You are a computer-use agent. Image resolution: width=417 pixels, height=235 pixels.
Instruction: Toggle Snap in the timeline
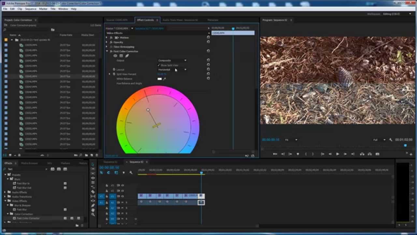click(x=108, y=173)
